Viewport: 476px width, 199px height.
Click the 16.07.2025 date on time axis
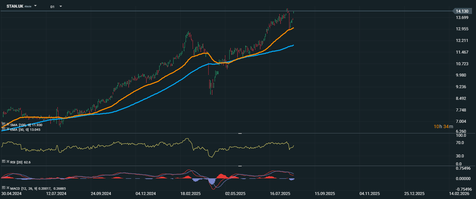point(280,193)
